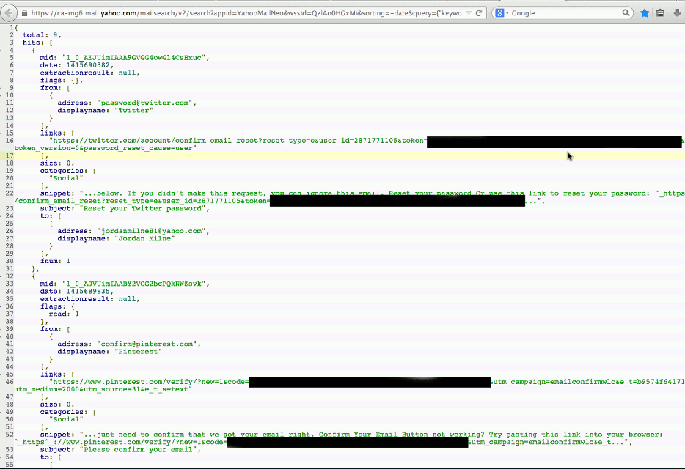Bookmark this page with the star icon
This screenshot has width=685, height=469.
(645, 13)
